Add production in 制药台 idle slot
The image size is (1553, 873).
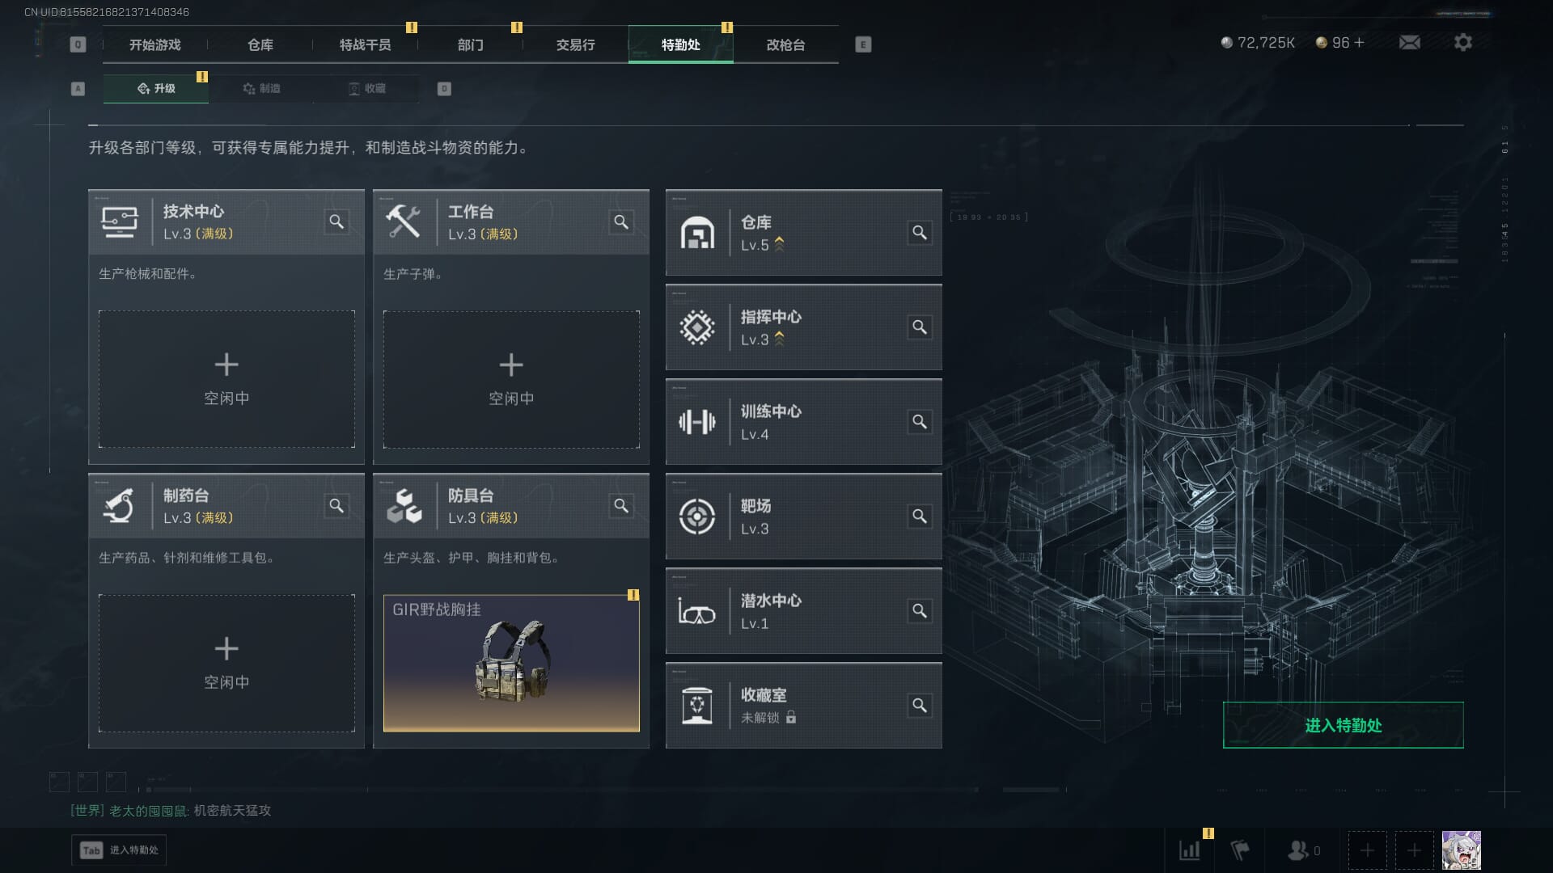[x=226, y=664]
